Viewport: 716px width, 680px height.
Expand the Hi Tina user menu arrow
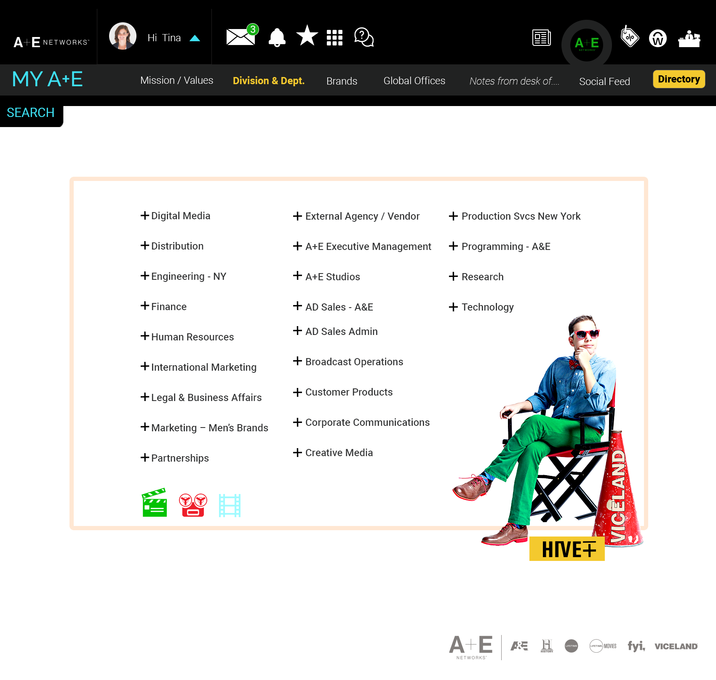click(x=195, y=38)
